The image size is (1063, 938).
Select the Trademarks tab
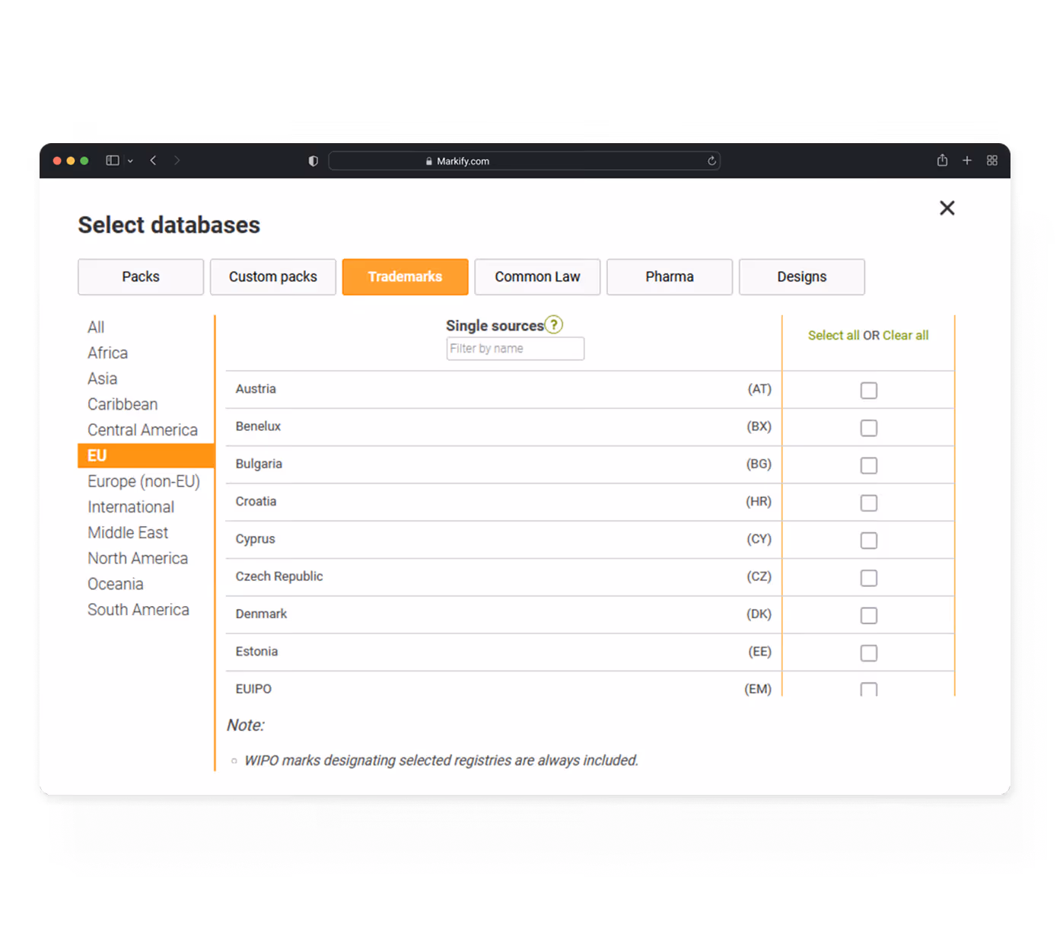click(x=406, y=276)
